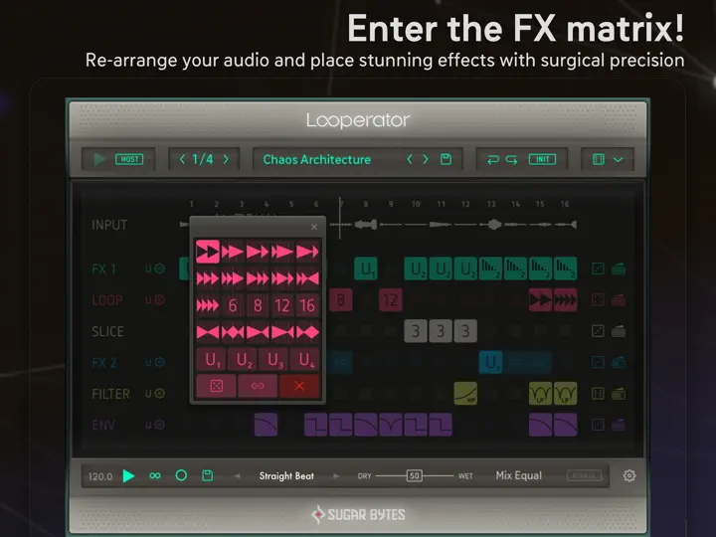This screenshot has width=716, height=537.
Task: Pick the diamond-shaped last pattern in the popup
Action: pos(307,332)
